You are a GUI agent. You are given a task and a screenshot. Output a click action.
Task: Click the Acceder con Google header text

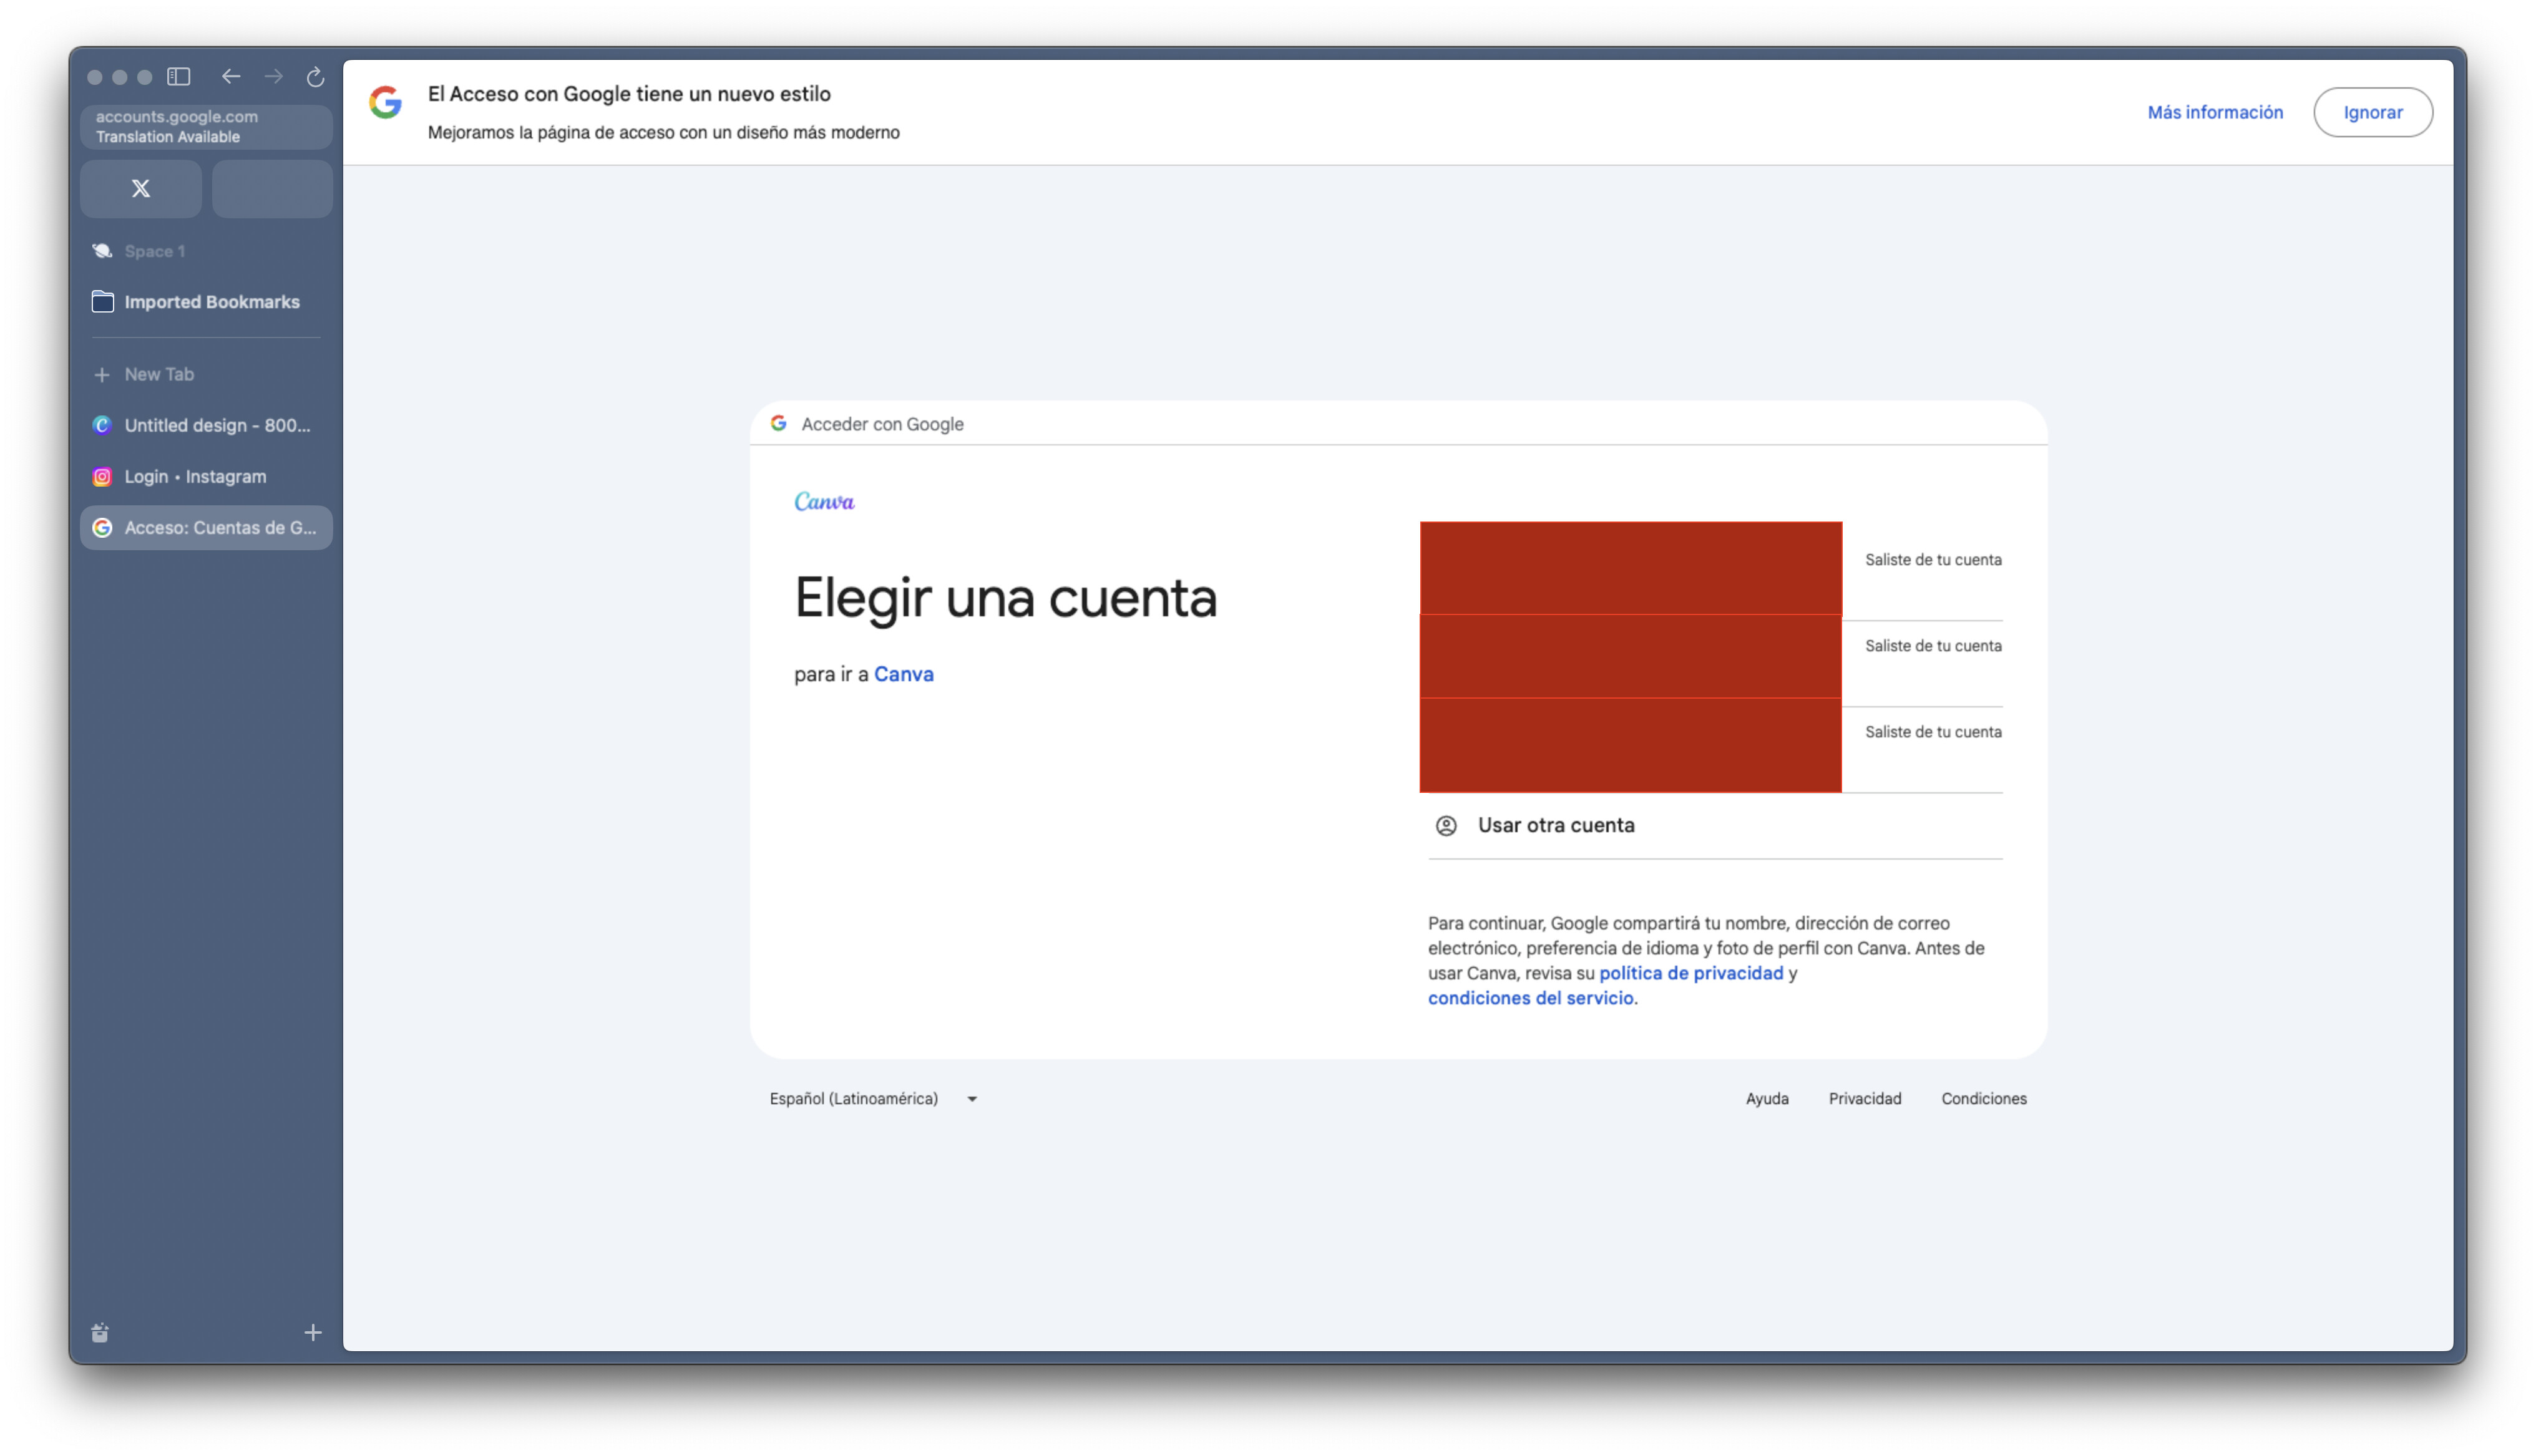883,424
